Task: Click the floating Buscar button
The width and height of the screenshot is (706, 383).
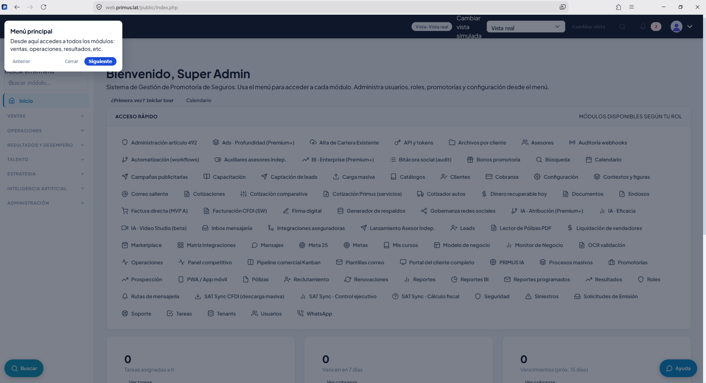Action: point(24,368)
